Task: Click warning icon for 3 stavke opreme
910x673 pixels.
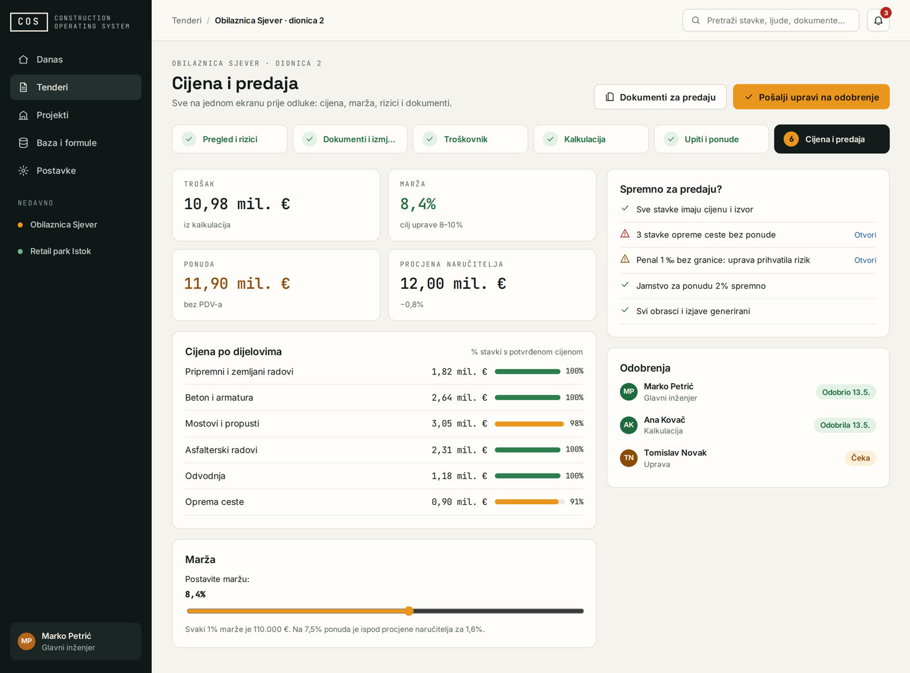Action: point(625,234)
